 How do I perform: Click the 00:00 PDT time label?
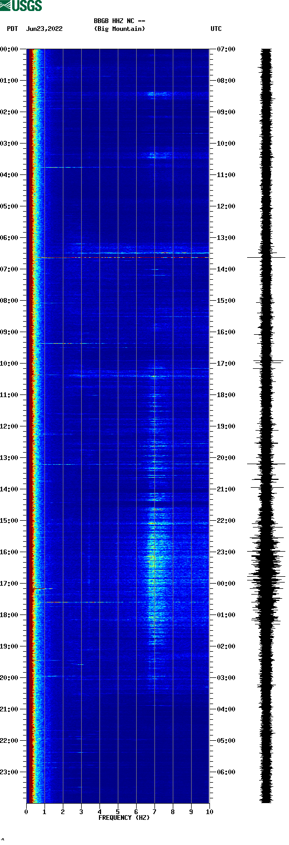pyautogui.click(x=9, y=49)
